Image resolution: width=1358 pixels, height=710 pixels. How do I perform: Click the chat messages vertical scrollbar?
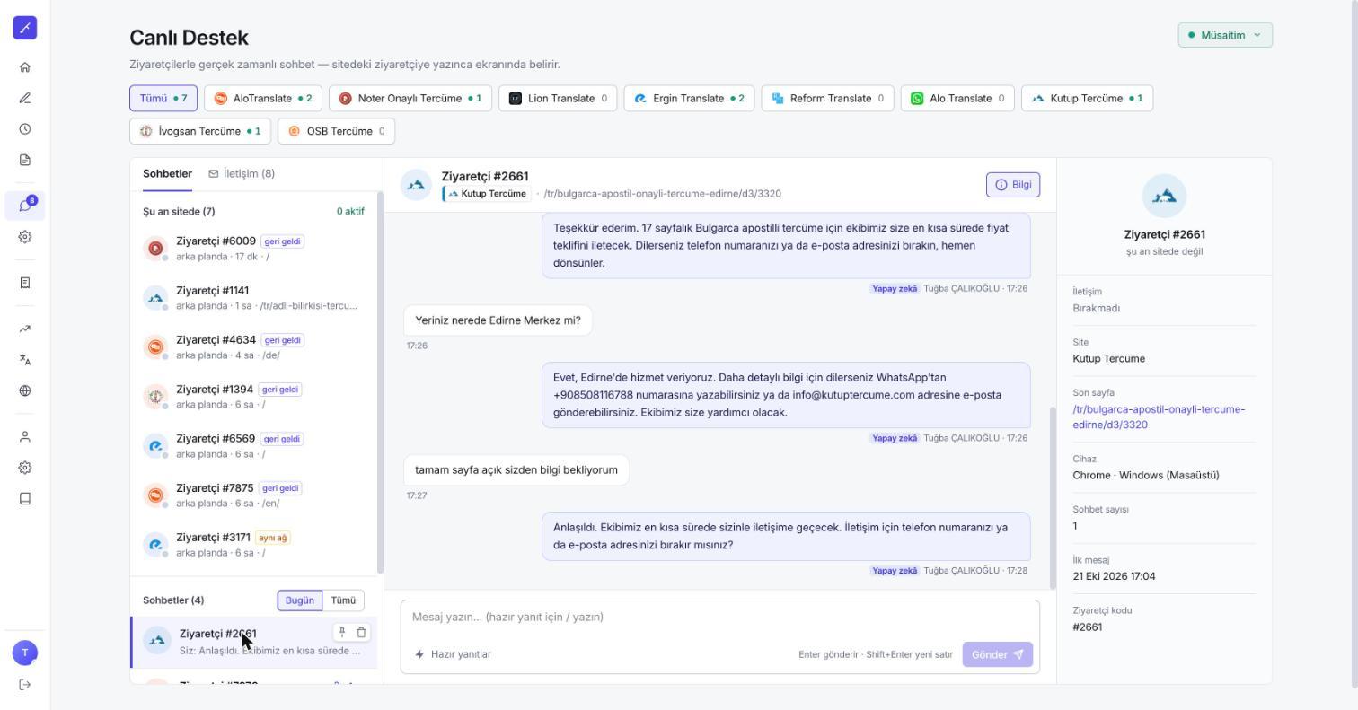click(1053, 498)
